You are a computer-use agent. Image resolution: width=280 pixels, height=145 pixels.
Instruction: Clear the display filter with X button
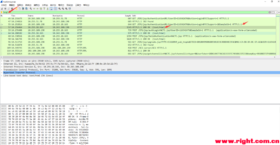270,12
